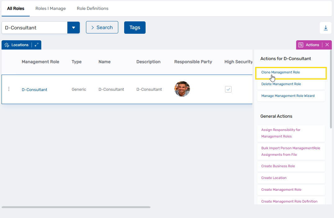Viewport: 334px width, 218px height.
Task: Click the home icon on the Locations tab
Action: (x=7, y=45)
